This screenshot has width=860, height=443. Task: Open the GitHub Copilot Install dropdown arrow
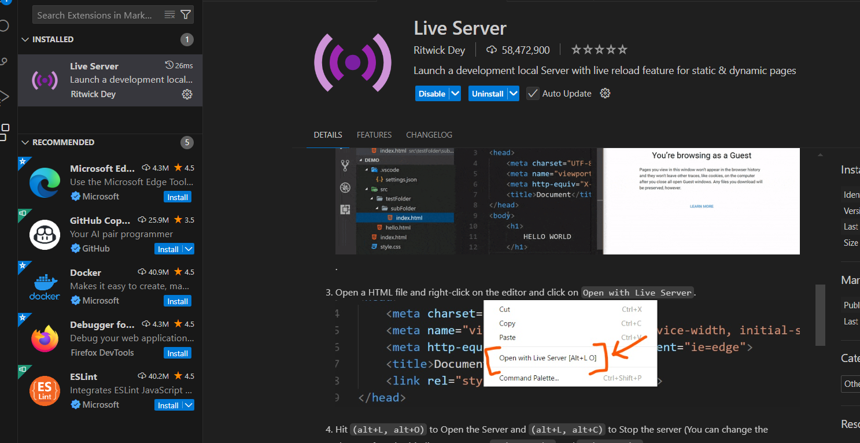click(x=189, y=249)
